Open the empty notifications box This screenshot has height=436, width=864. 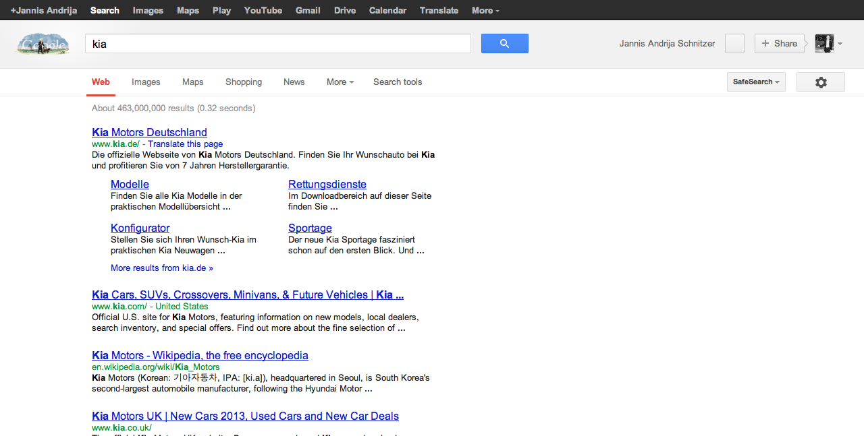(x=734, y=44)
